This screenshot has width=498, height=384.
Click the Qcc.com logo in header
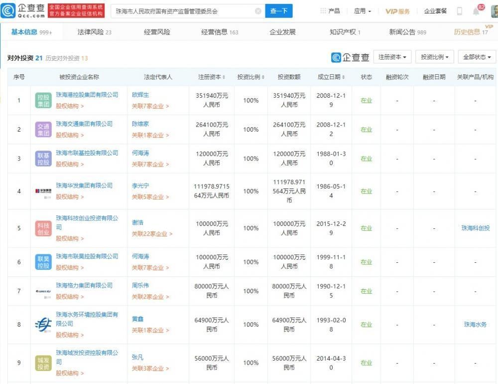pyautogui.click(x=23, y=11)
